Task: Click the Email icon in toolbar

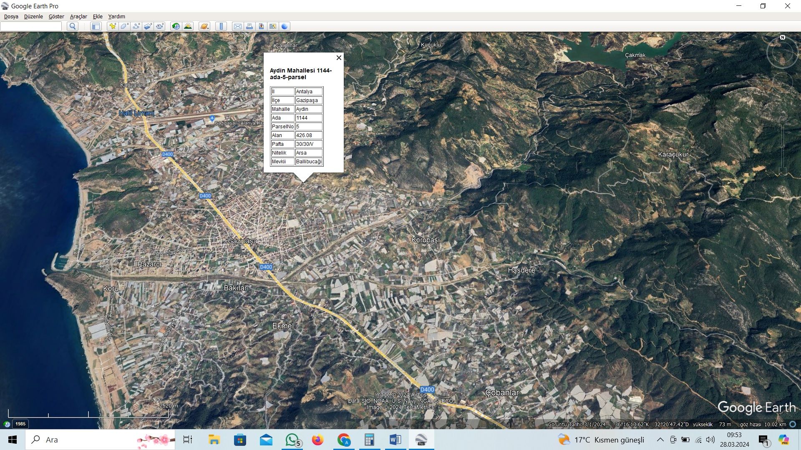Action: [x=238, y=26]
